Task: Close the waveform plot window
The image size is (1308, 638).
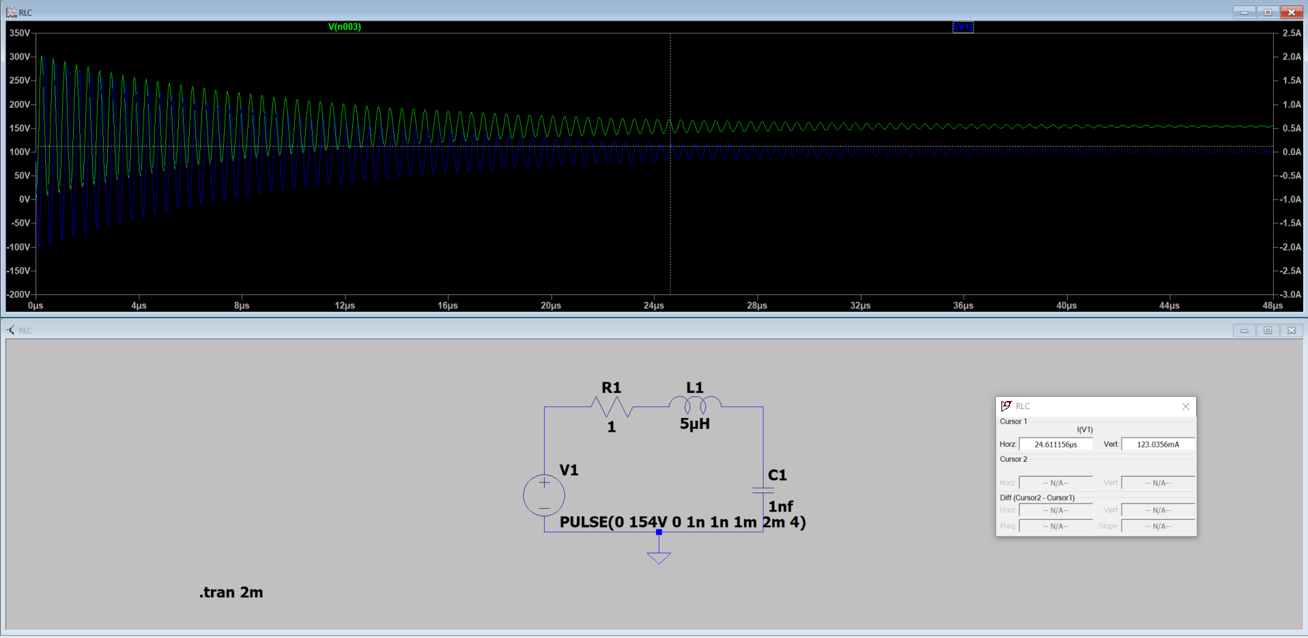Action: (1292, 12)
